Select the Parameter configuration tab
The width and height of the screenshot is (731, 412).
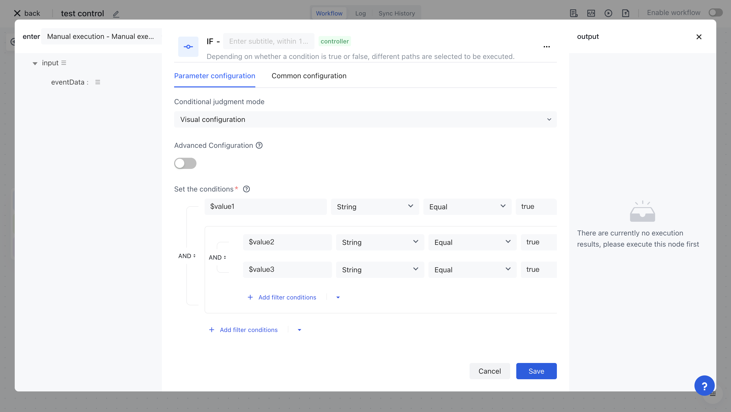(x=214, y=76)
